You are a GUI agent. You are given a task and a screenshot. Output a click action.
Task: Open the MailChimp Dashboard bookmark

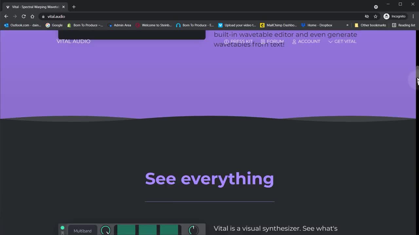tap(279, 25)
